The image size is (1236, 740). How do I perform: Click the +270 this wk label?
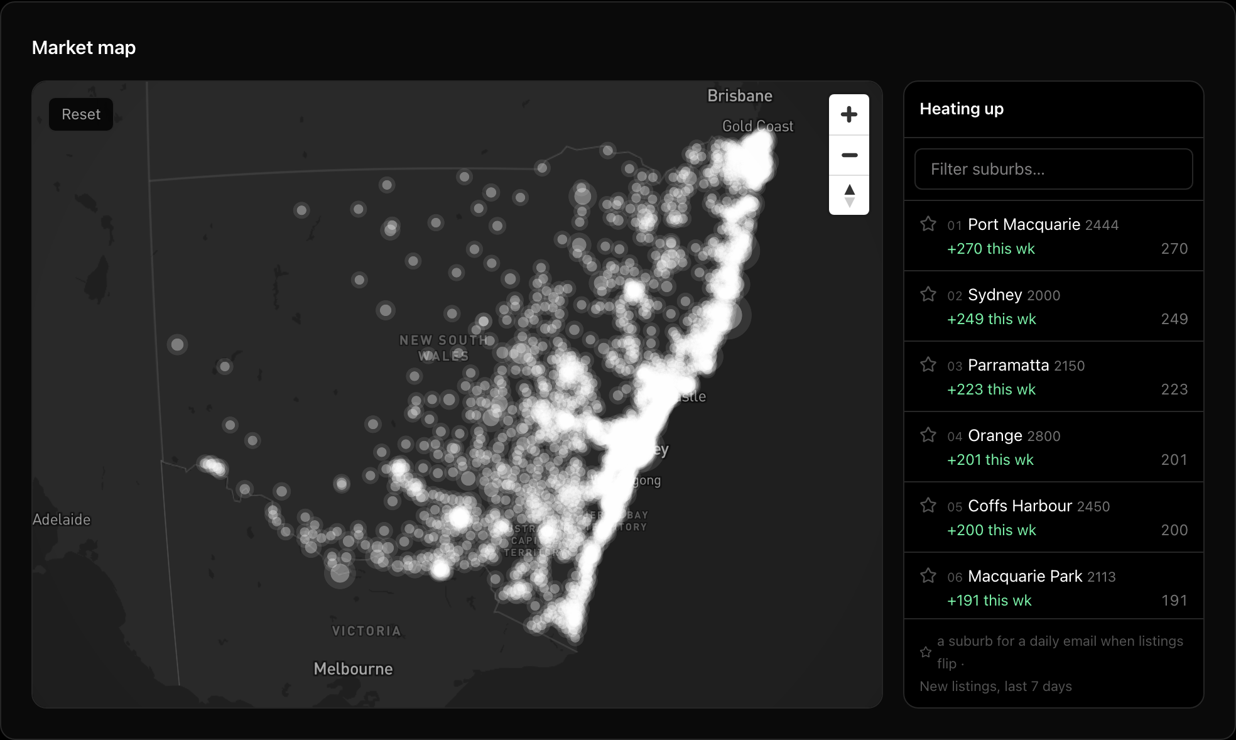point(991,249)
